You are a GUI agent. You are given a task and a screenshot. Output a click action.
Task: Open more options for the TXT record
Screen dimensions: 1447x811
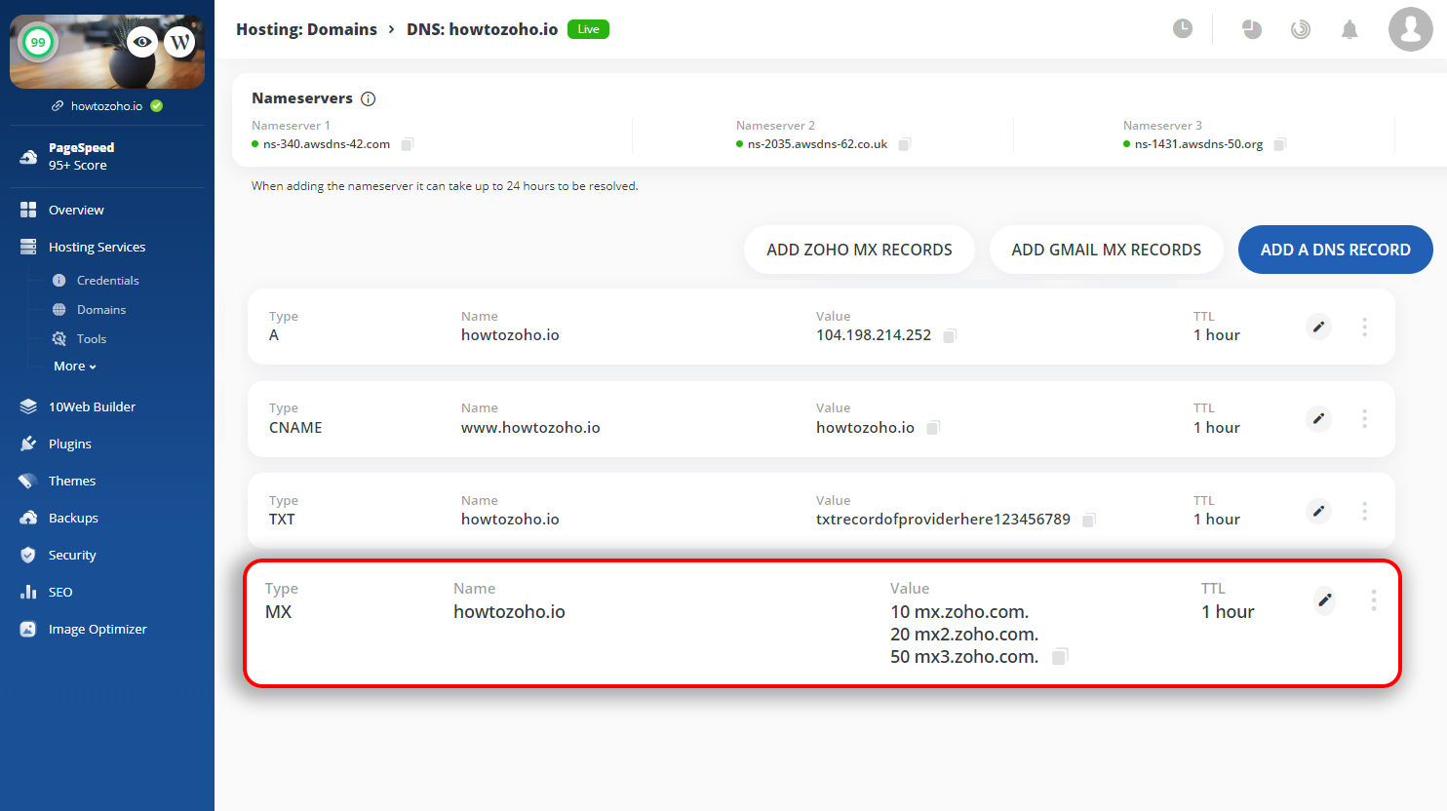point(1364,511)
